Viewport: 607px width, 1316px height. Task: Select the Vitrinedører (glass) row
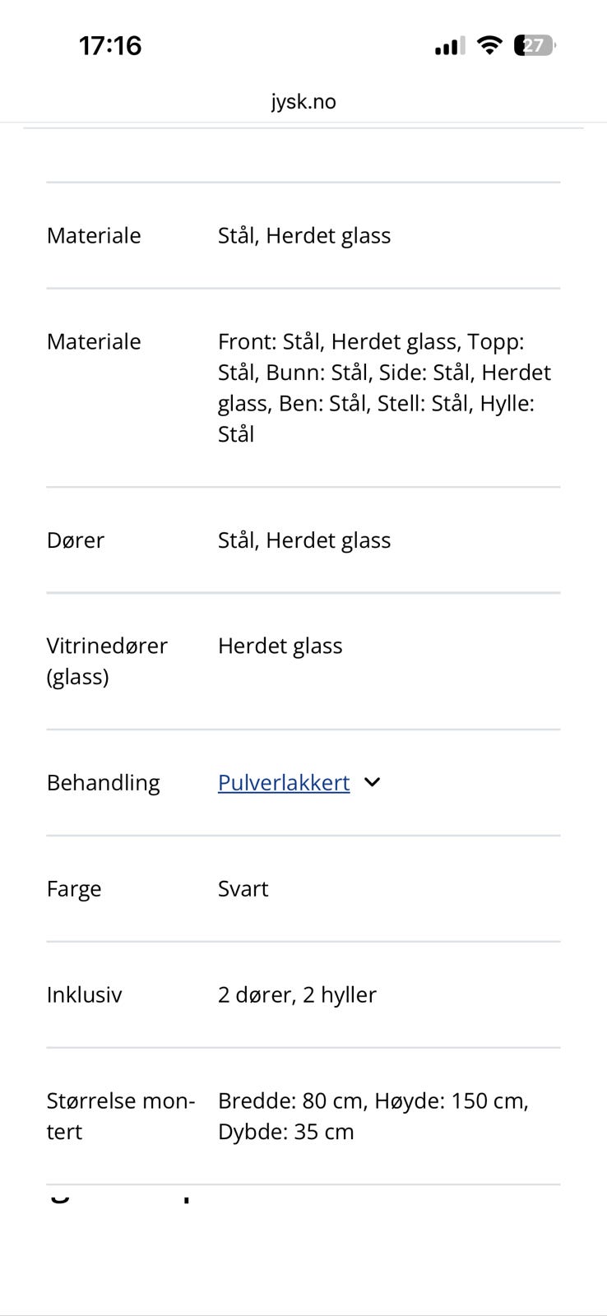pos(108,660)
